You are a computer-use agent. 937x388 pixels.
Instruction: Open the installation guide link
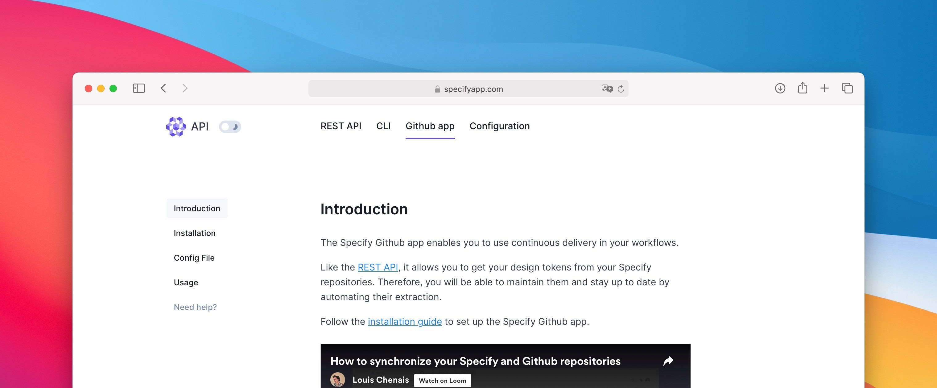pos(404,321)
